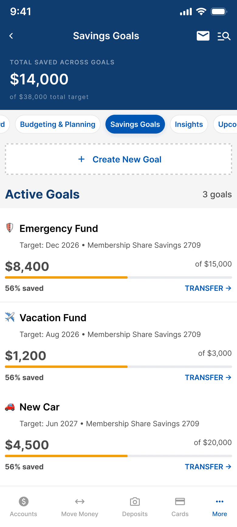Click the Emergency Fund progress bar
237x527 pixels.
[x=118, y=277]
